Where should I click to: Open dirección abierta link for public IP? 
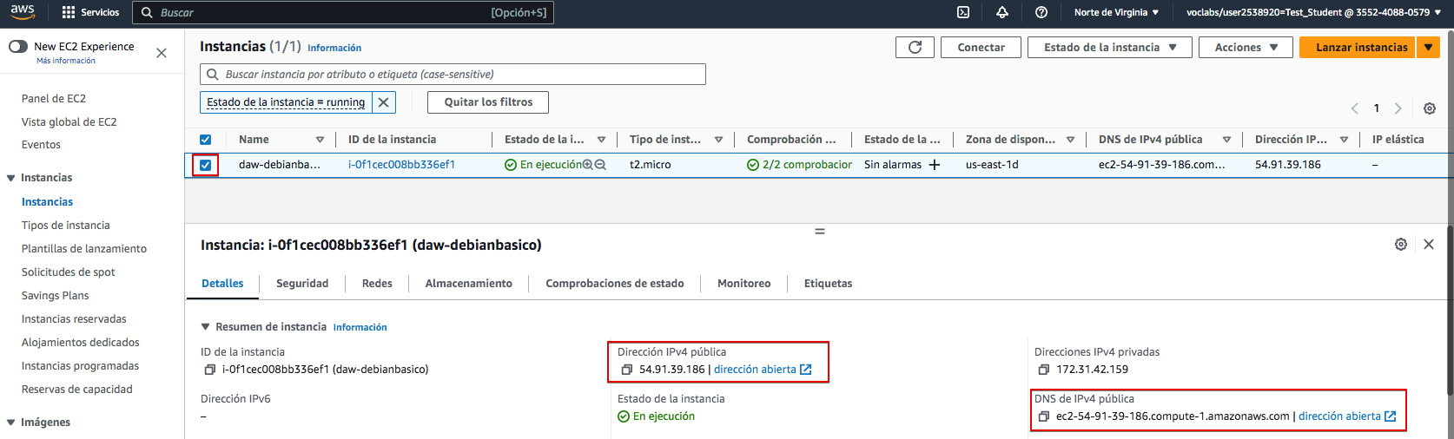755,370
